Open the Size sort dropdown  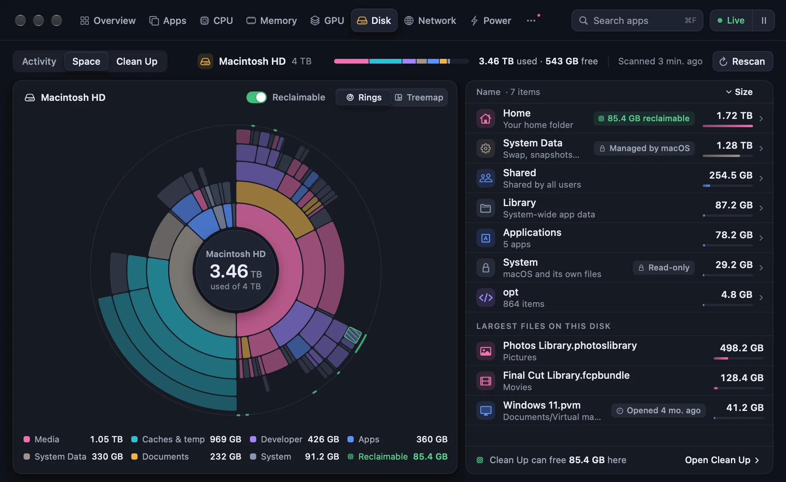coord(739,92)
